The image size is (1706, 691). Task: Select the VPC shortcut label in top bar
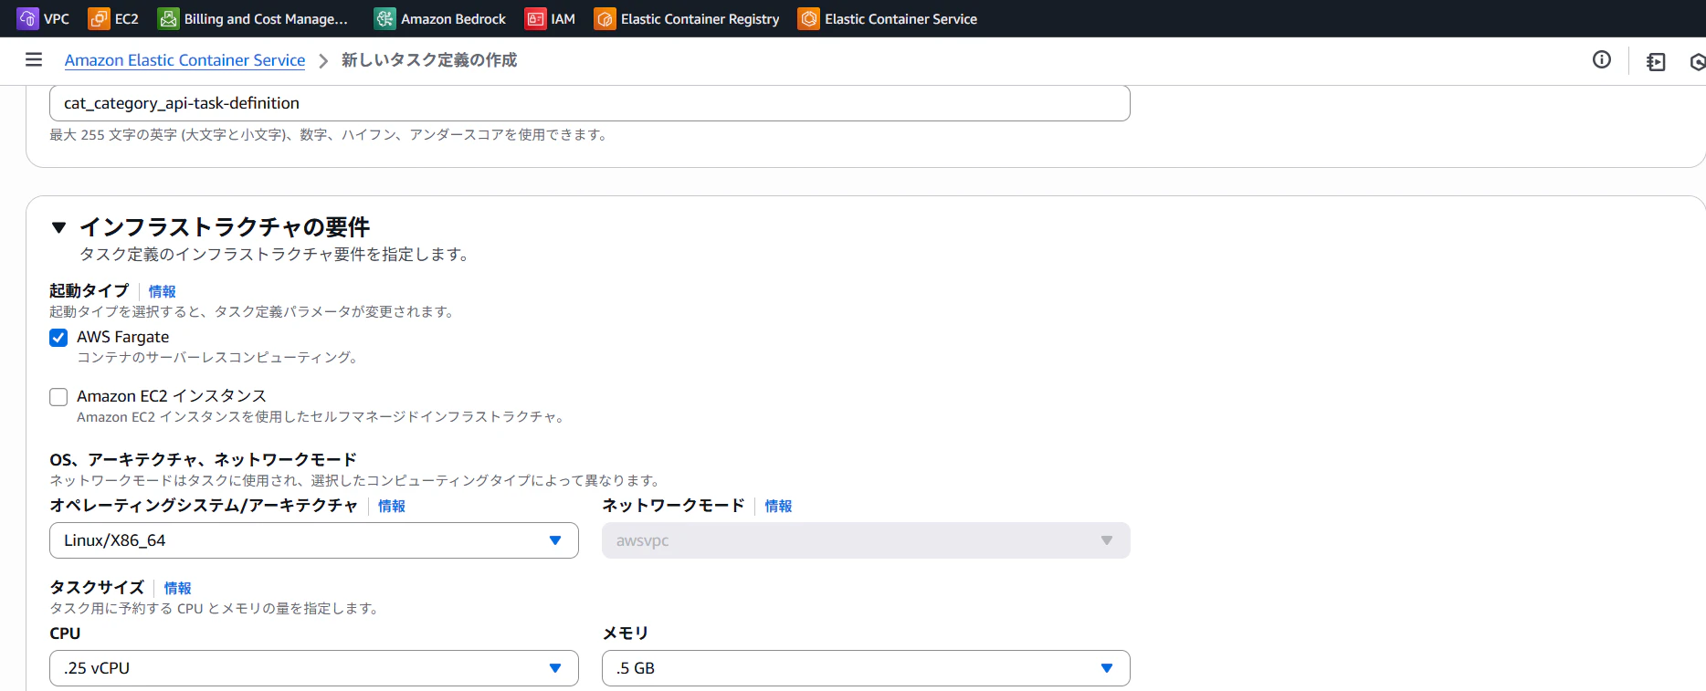57,19
